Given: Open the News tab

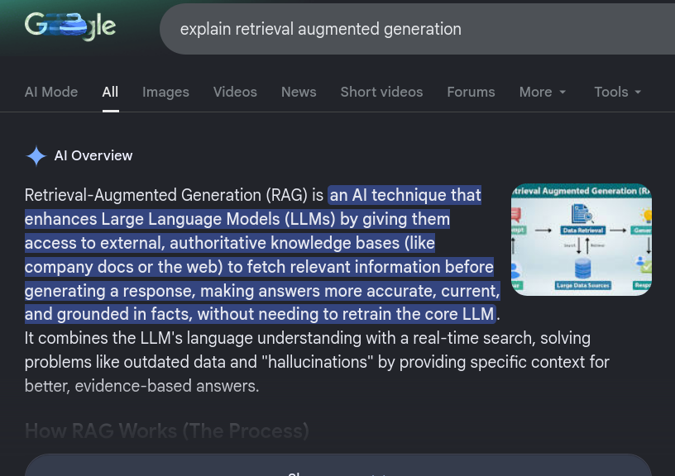Looking at the screenshot, I should click(299, 92).
